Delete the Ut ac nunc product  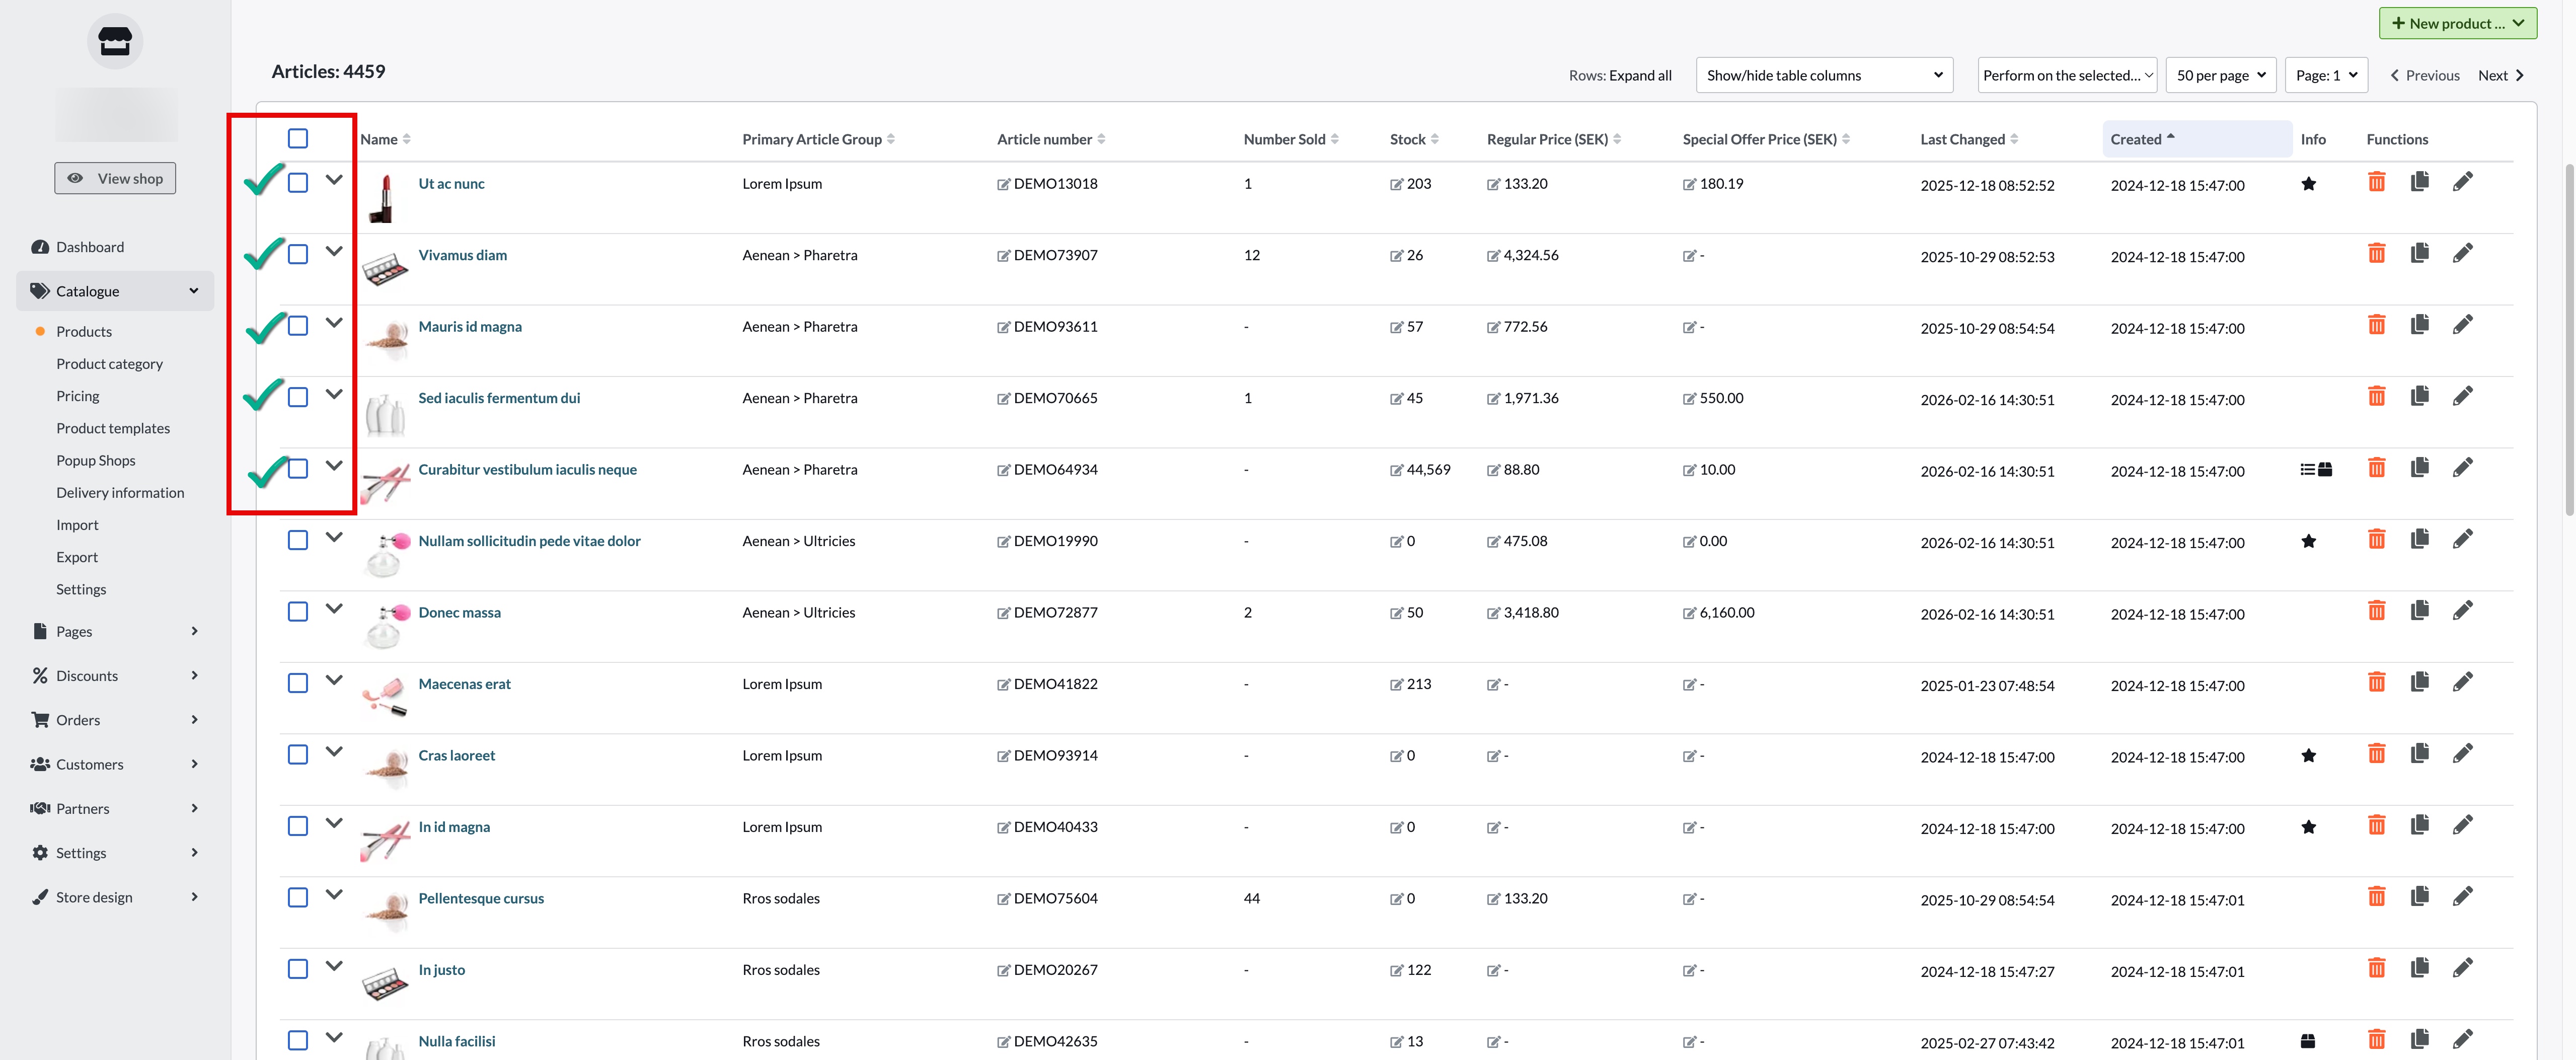[2376, 182]
